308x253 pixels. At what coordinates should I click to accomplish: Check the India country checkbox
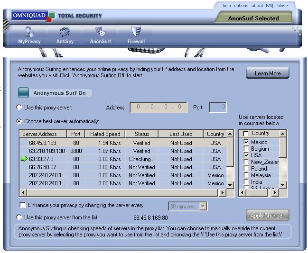click(x=246, y=182)
